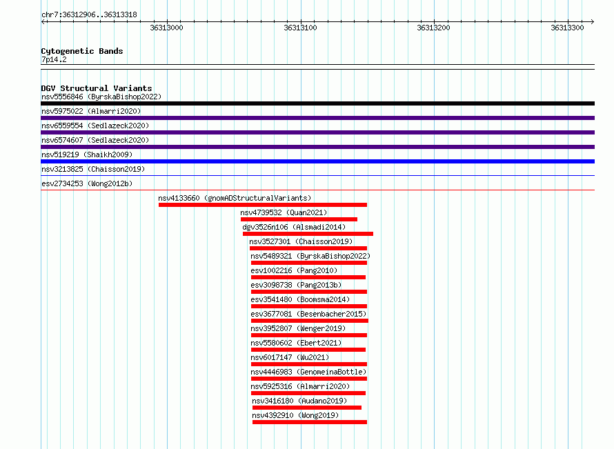Click the purple bar under nsv6574607
Screen dimensions: 614x449
[x=317, y=147]
